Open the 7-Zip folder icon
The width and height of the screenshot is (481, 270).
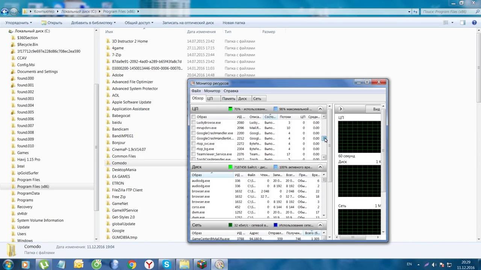(x=108, y=55)
